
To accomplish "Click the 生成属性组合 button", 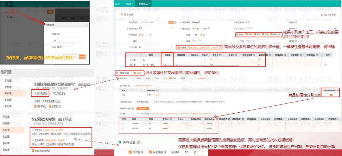I will 142,102.
